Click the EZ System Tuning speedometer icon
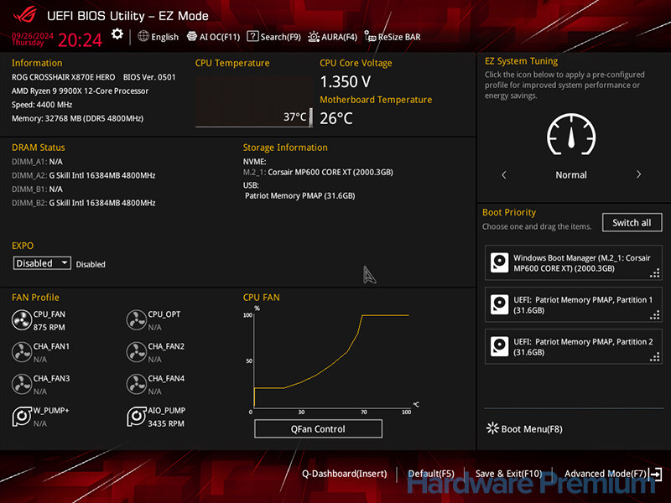671x503 pixels. pos(571,134)
